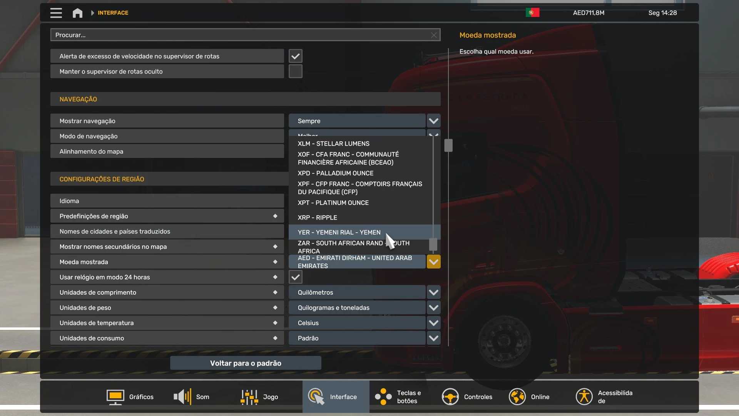Viewport: 739px width, 416px height.
Task: Expand Mostrar navegação Sempre dropdown
Action: tap(433, 121)
